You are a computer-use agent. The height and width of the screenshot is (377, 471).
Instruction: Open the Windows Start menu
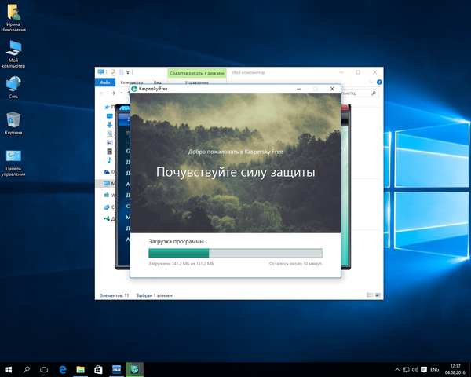pos(9,369)
